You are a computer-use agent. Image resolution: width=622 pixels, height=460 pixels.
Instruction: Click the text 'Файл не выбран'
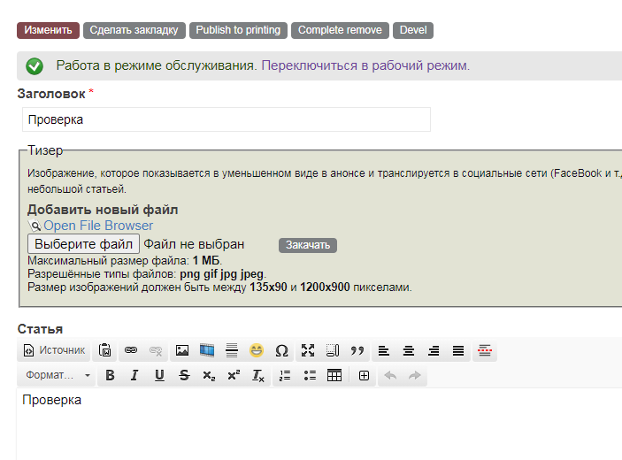pyautogui.click(x=194, y=244)
